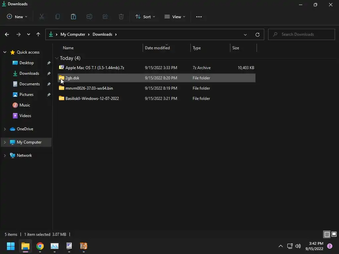Select BasiliskII-Windows-12-07-2022 folder name
Image resolution: width=339 pixels, height=254 pixels.
click(x=92, y=98)
